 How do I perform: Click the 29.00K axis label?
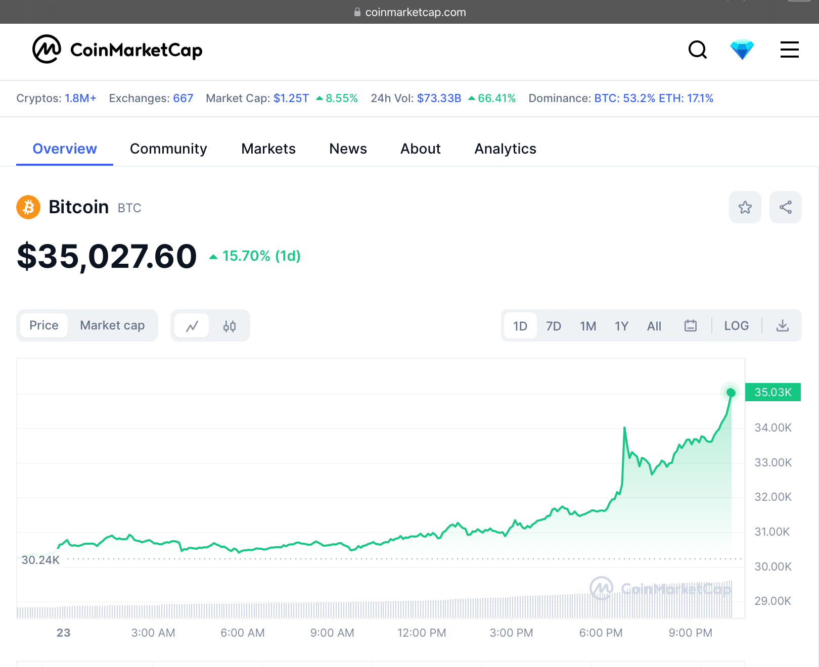[772, 601]
